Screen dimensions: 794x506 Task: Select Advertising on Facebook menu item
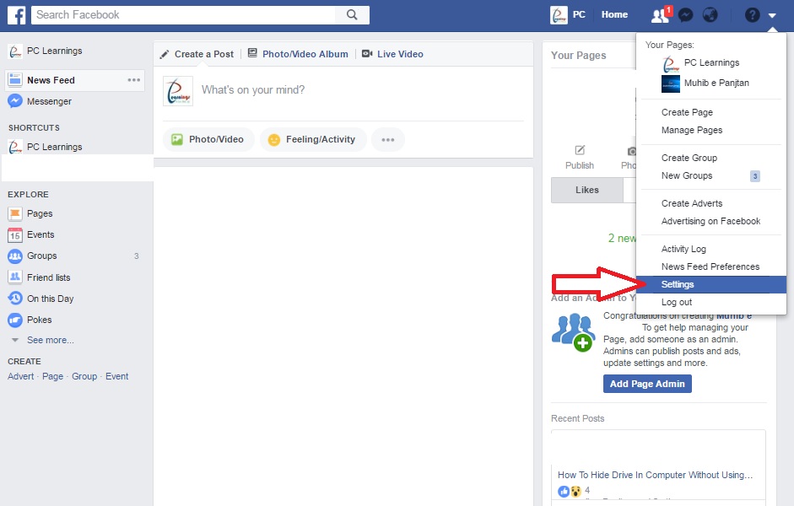point(711,221)
